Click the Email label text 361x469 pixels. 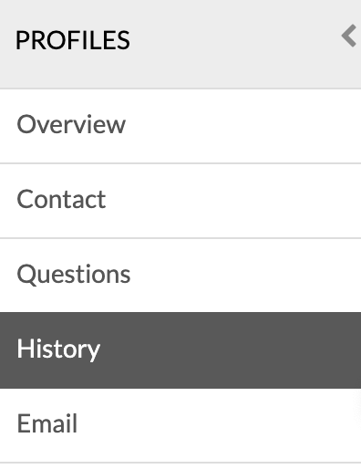coord(47,423)
